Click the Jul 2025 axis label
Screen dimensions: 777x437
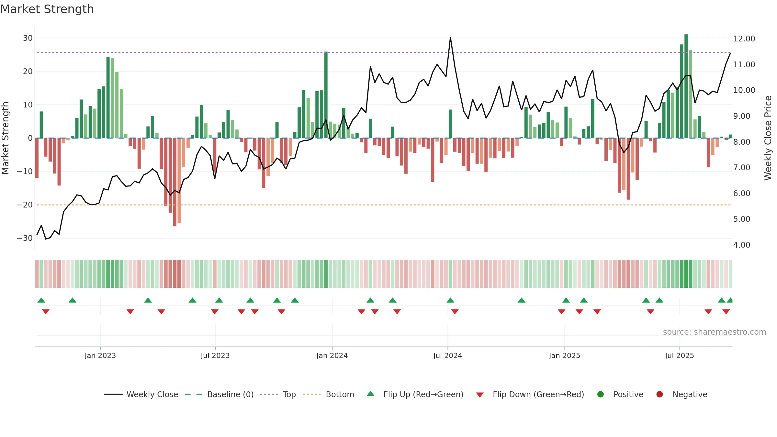680,355
